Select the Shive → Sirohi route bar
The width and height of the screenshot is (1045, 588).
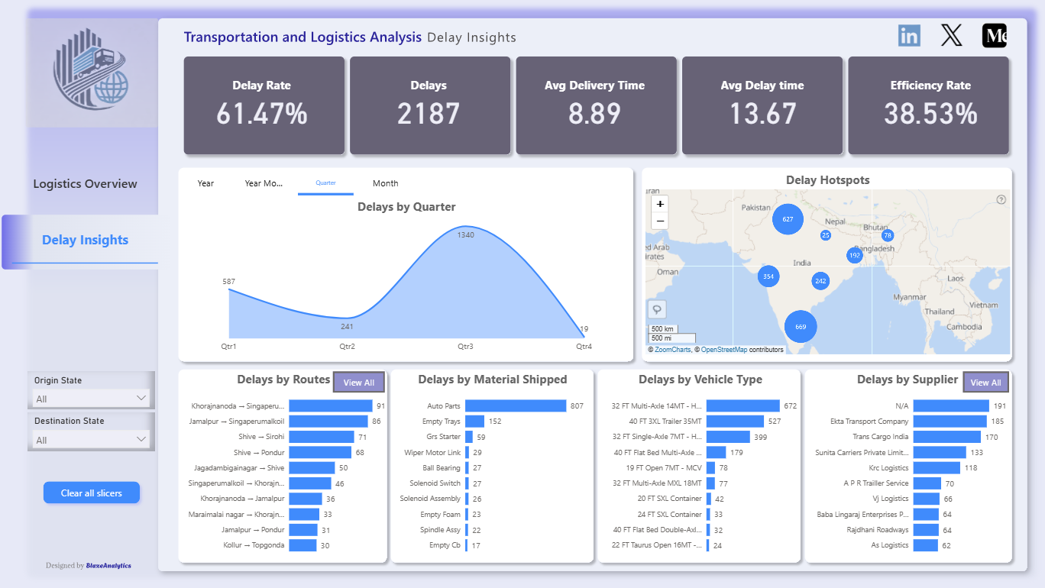pos(322,437)
